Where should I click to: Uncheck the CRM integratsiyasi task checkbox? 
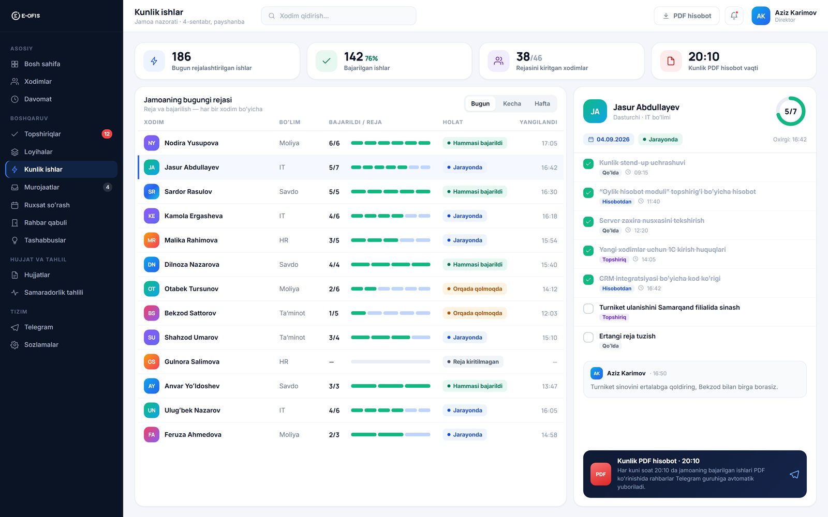[588, 280]
